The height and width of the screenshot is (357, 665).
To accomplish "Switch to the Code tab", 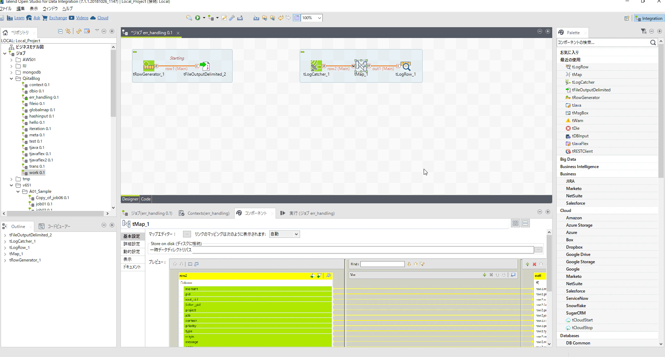I will coord(146,199).
